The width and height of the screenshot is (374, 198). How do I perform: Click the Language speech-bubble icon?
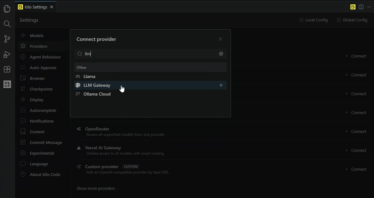(x=23, y=164)
